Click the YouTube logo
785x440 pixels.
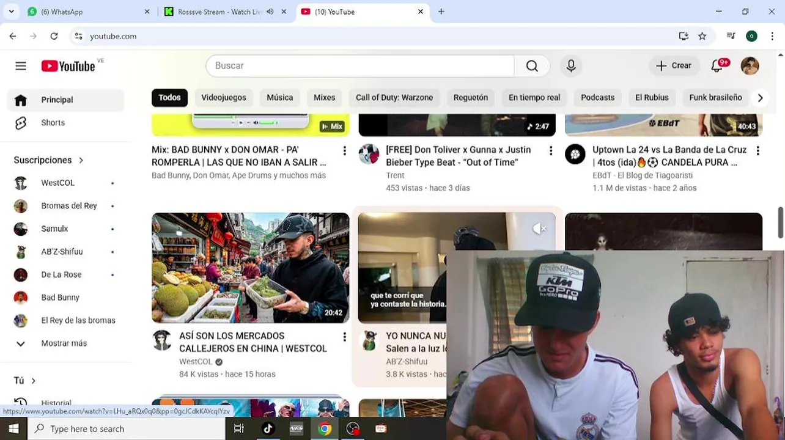[68, 66]
